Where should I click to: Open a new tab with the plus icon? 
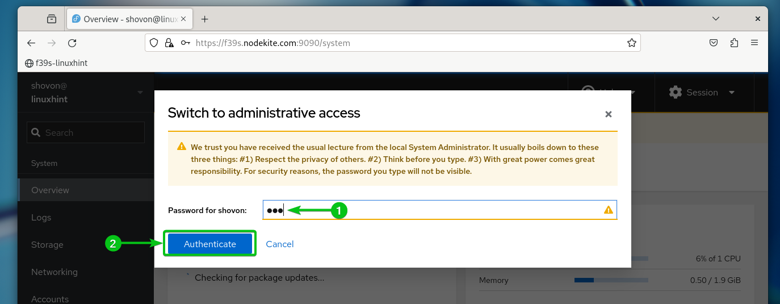[205, 19]
